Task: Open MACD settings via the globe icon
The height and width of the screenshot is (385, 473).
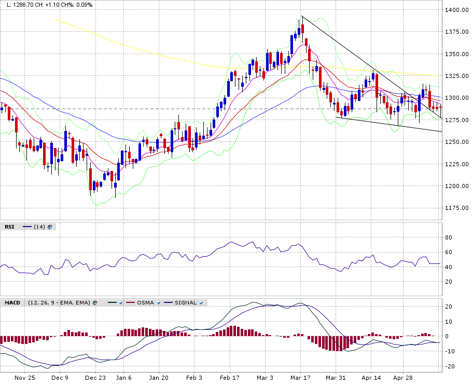Action: 95,302
